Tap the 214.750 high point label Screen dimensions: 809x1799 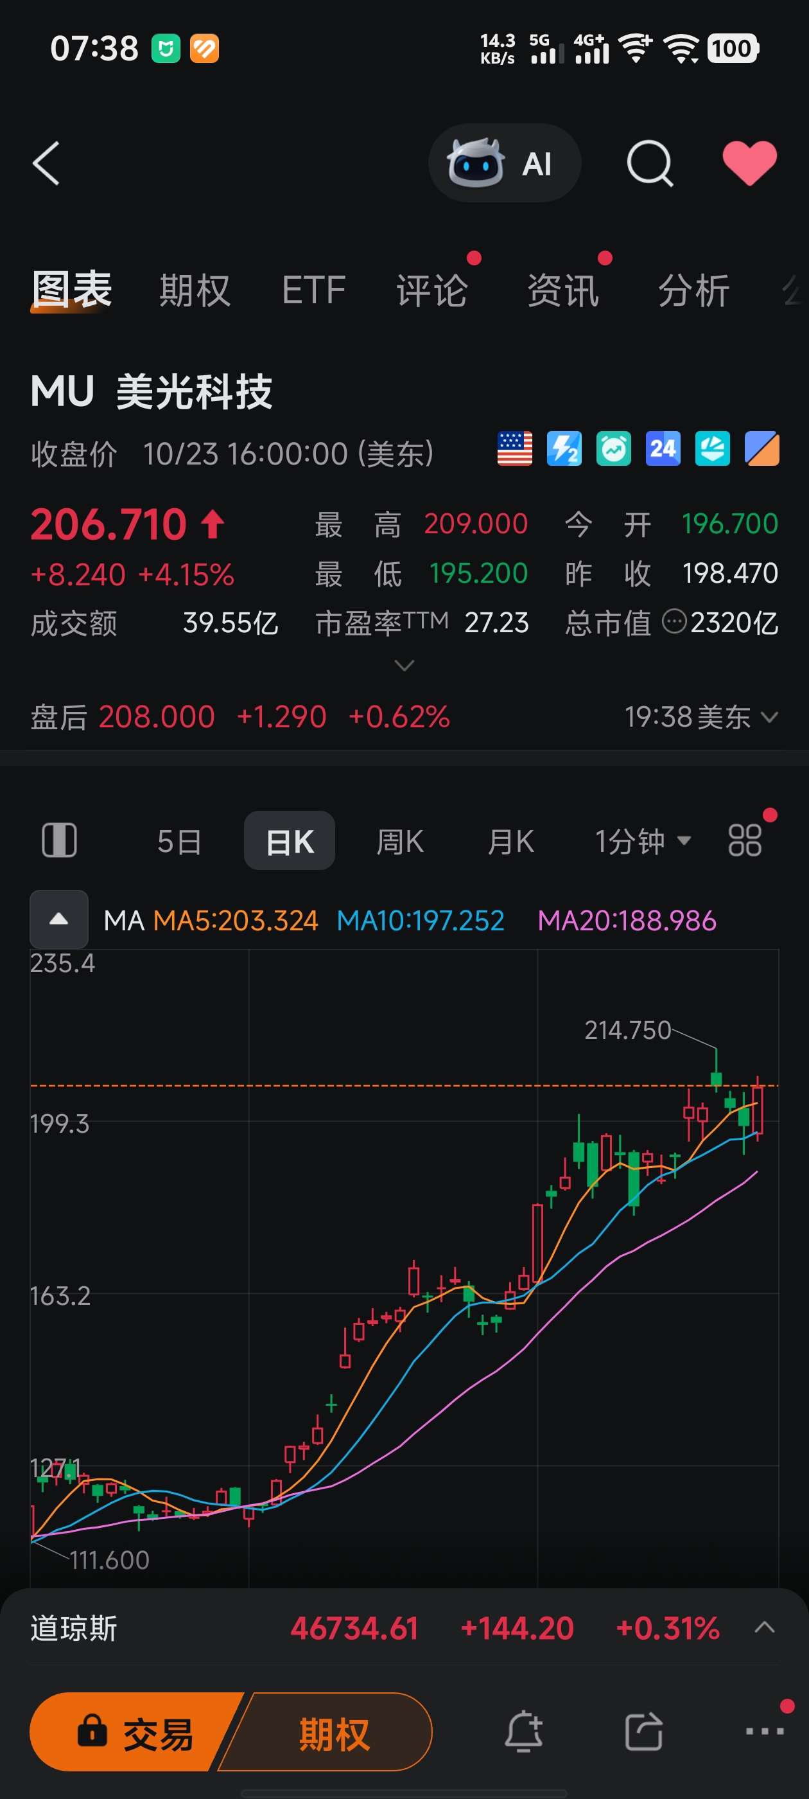point(627,1030)
